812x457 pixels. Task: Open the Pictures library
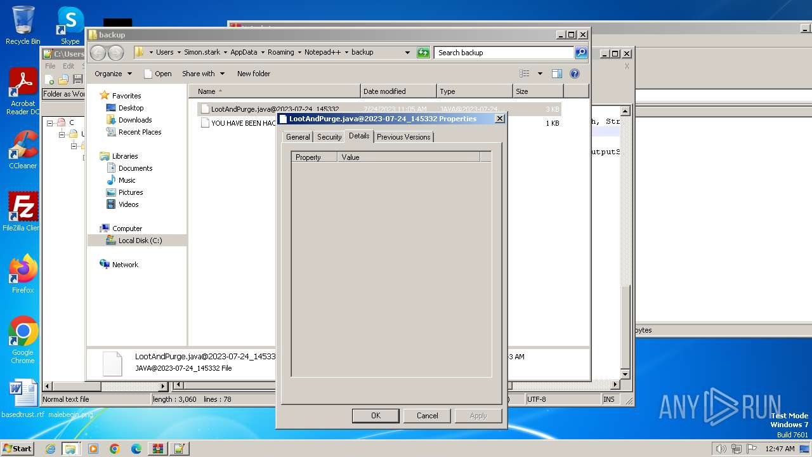coord(131,192)
